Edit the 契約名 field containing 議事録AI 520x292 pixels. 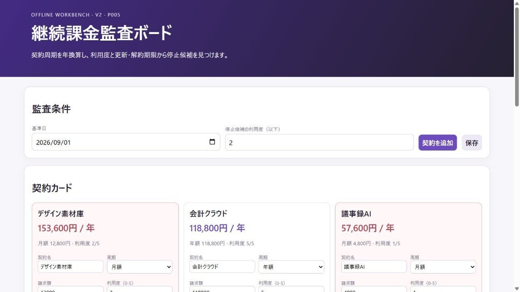tap(374, 267)
